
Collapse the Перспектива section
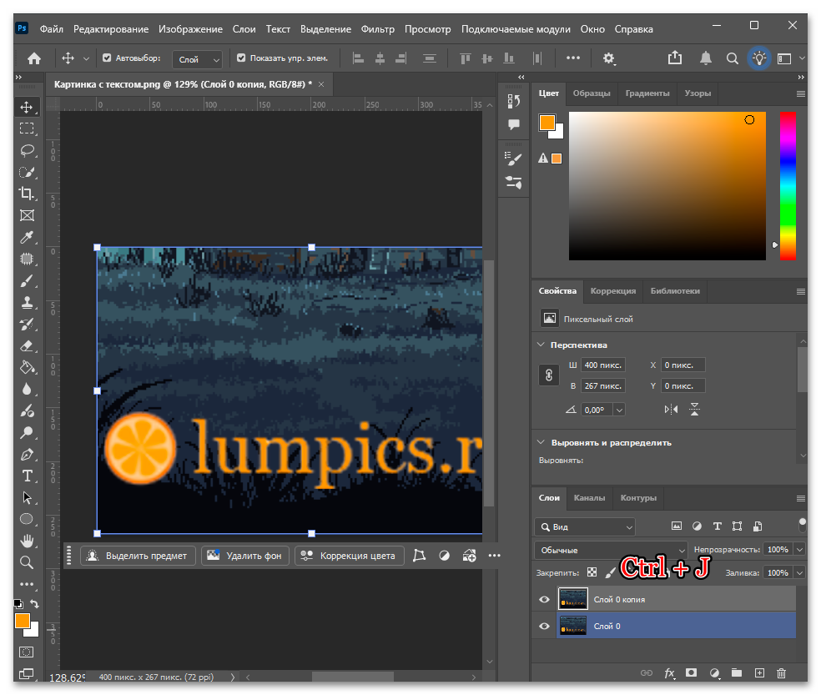pos(541,345)
